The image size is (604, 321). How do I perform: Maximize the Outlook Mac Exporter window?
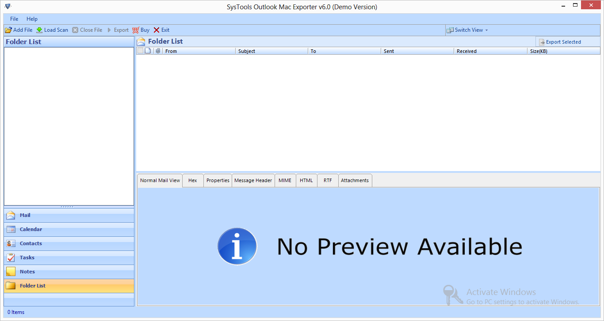tap(575, 6)
